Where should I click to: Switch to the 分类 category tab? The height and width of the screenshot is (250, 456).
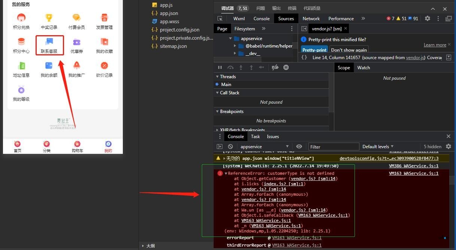tap(46, 147)
